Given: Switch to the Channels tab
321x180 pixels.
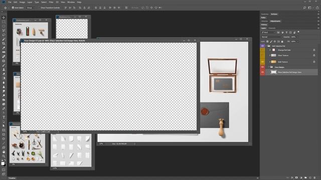Looking at the screenshot, I should point(272,28).
